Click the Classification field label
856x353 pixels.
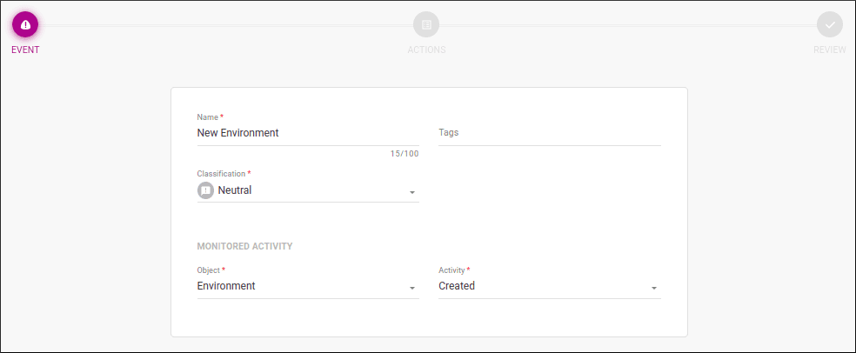tap(221, 174)
